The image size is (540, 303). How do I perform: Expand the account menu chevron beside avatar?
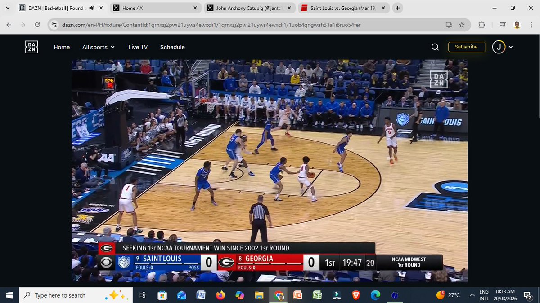[x=511, y=47]
